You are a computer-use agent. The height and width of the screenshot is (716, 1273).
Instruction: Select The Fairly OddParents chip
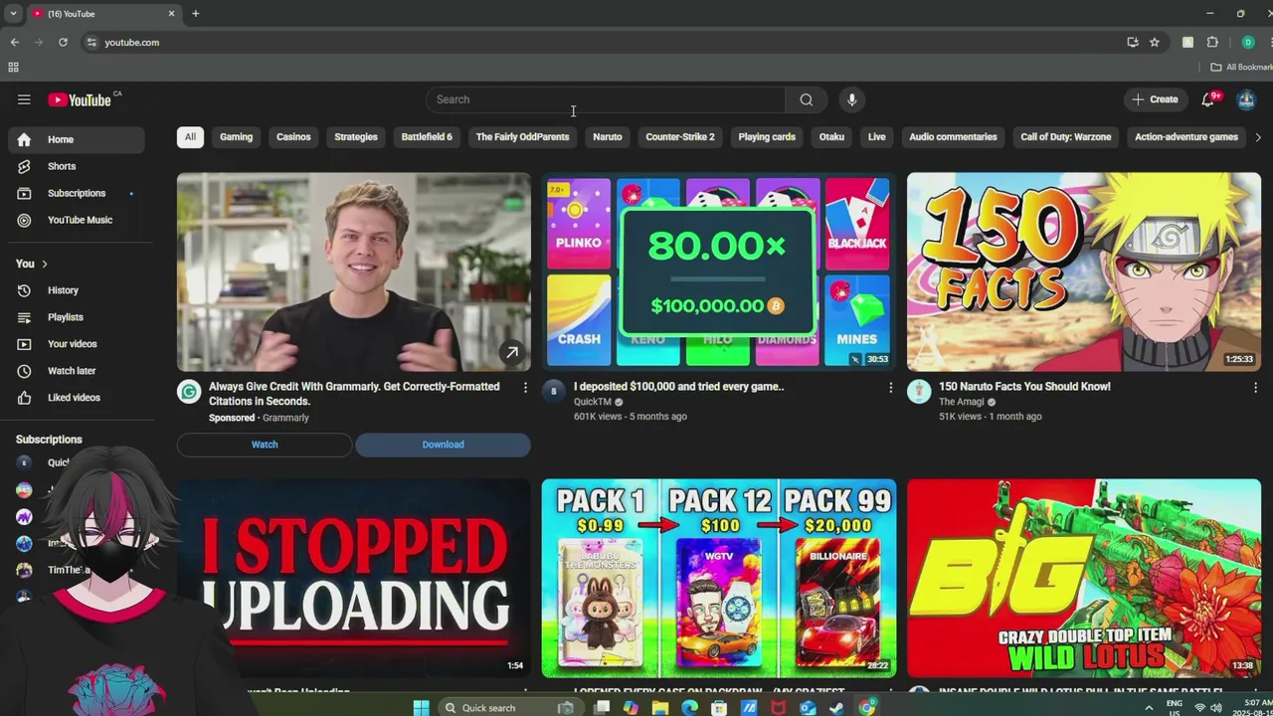522,137
